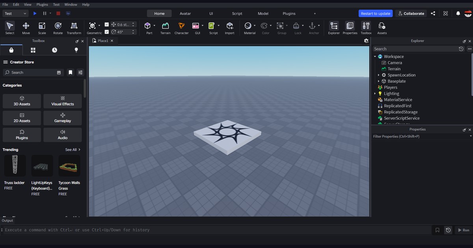Expand the Lighting service node
Image resolution: width=473 pixels, height=248 pixels.
[x=375, y=94]
